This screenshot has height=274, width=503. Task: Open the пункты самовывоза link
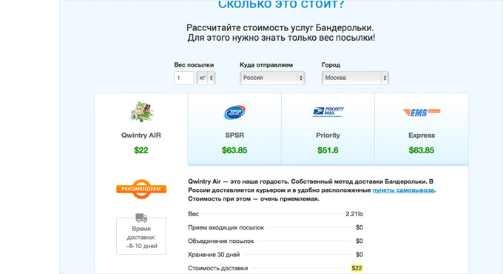tap(403, 190)
